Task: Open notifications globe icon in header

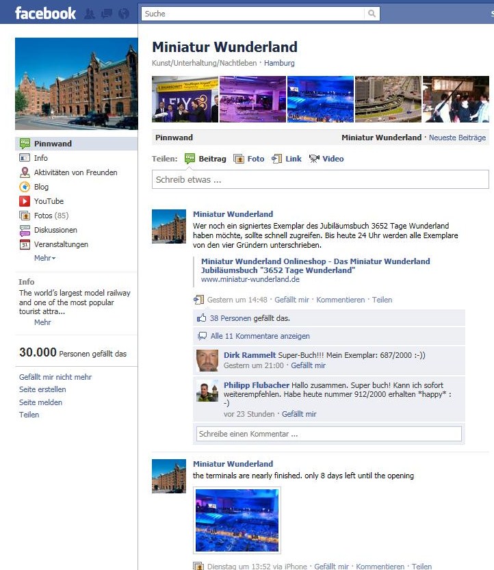Action: (x=124, y=14)
